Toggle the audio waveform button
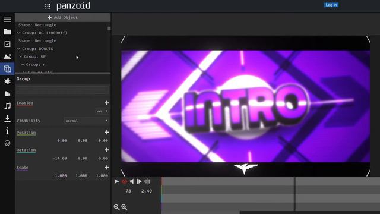Viewport: 380px width, 214px height. 147,181
